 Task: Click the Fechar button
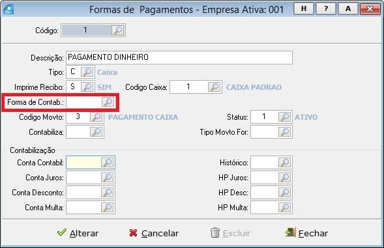(x=306, y=233)
